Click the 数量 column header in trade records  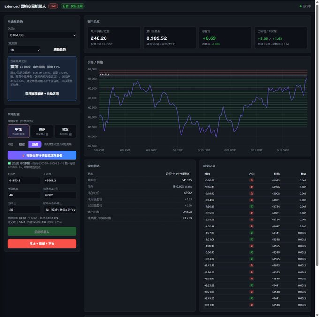304,174
